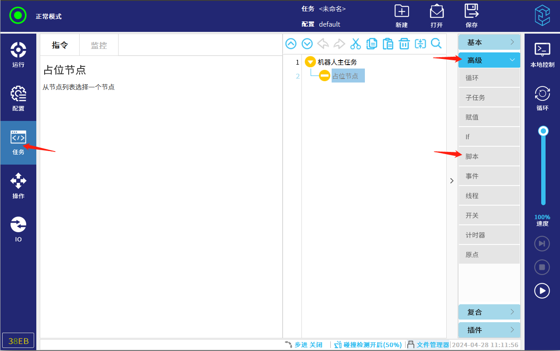The width and height of the screenshot is (560, 351).
Task: Open the 运行 (Run) sidebar page
Action: [18, 55]
